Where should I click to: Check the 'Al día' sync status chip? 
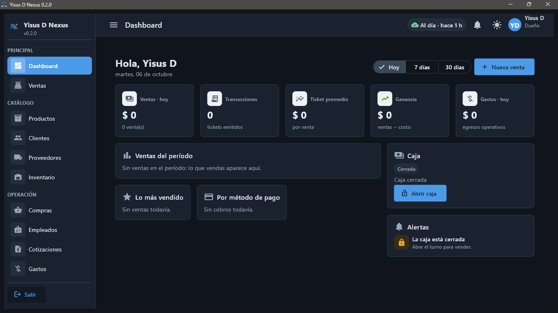point(436,25)
